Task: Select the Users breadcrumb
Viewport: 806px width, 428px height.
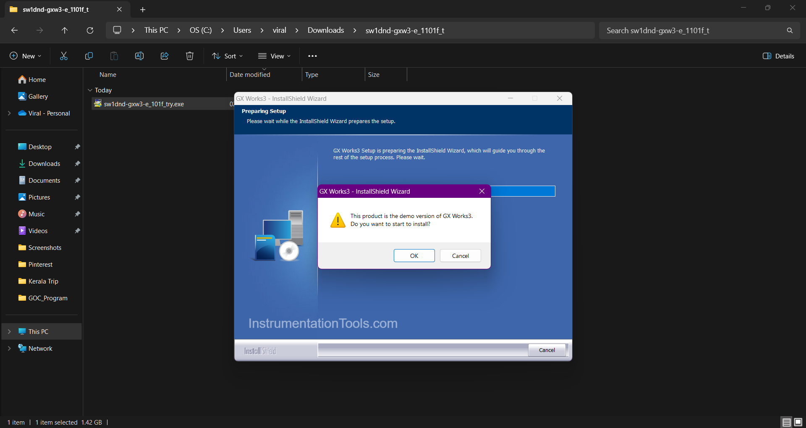Action: point(242,30)
